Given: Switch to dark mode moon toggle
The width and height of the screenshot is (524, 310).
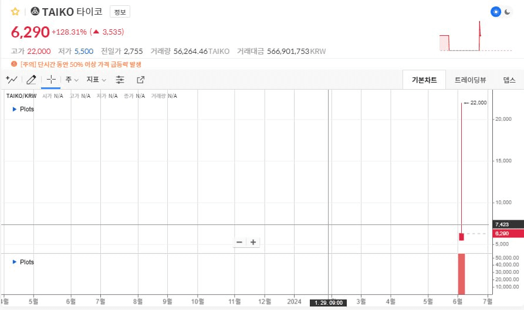Looking at the screenshot, I should 508,12.
